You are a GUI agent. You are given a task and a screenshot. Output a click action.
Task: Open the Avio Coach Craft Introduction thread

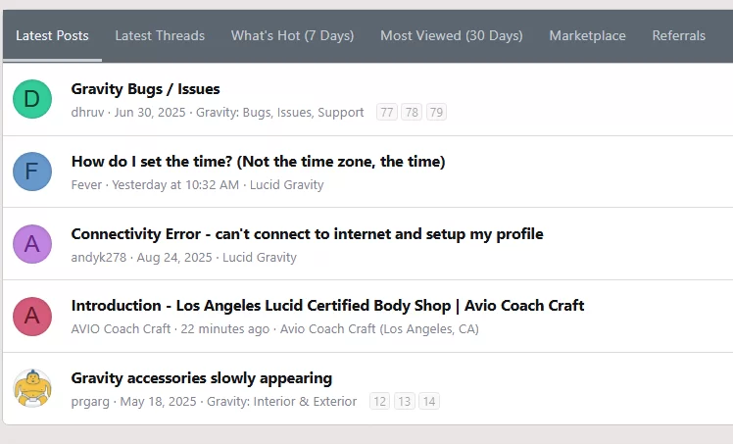click(x=327, y=306)
